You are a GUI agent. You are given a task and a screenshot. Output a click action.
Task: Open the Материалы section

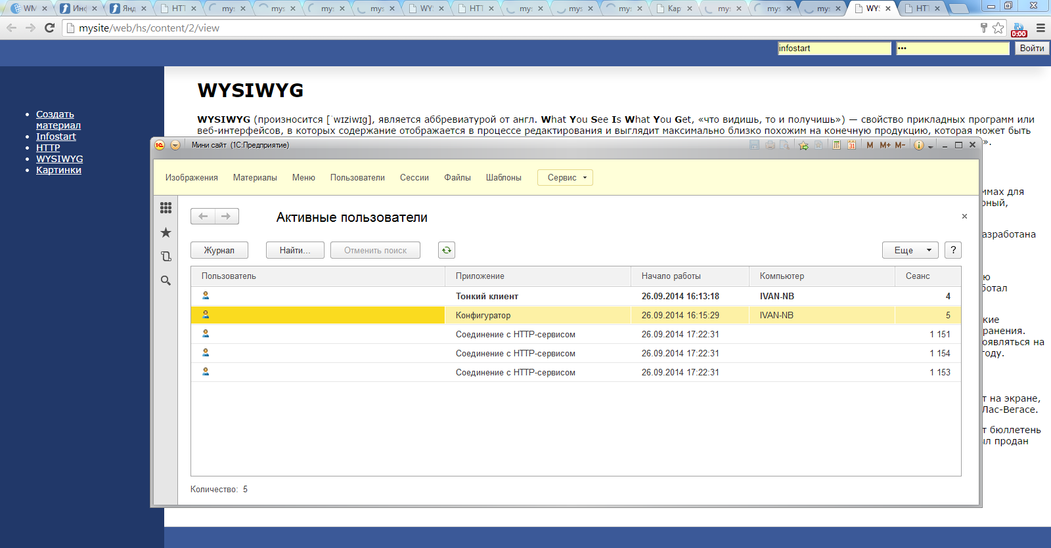click(x=255, y=177)
